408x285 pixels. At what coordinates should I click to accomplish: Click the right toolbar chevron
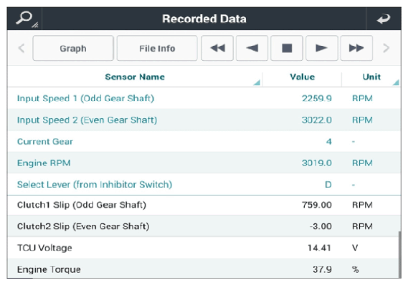coord(386,48)
